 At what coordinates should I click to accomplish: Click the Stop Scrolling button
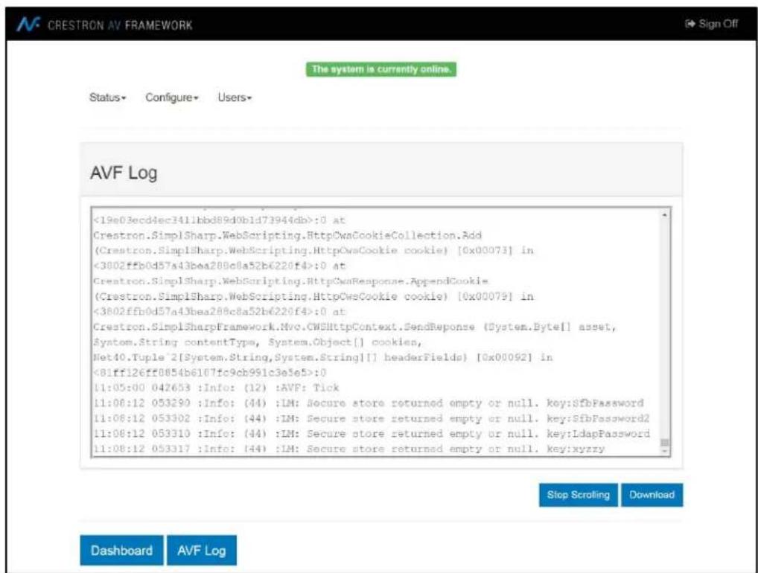point(578,495)
